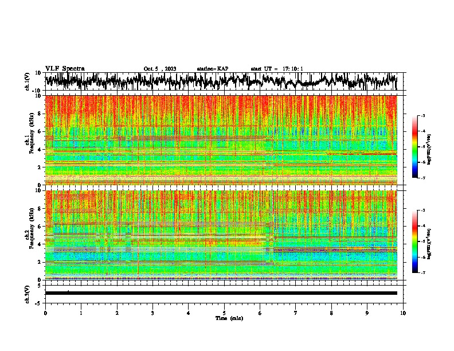This screenshot has height=351, width=454.
Task: Click the ch.1 voltage waveform trace
Action: [221, 81]
